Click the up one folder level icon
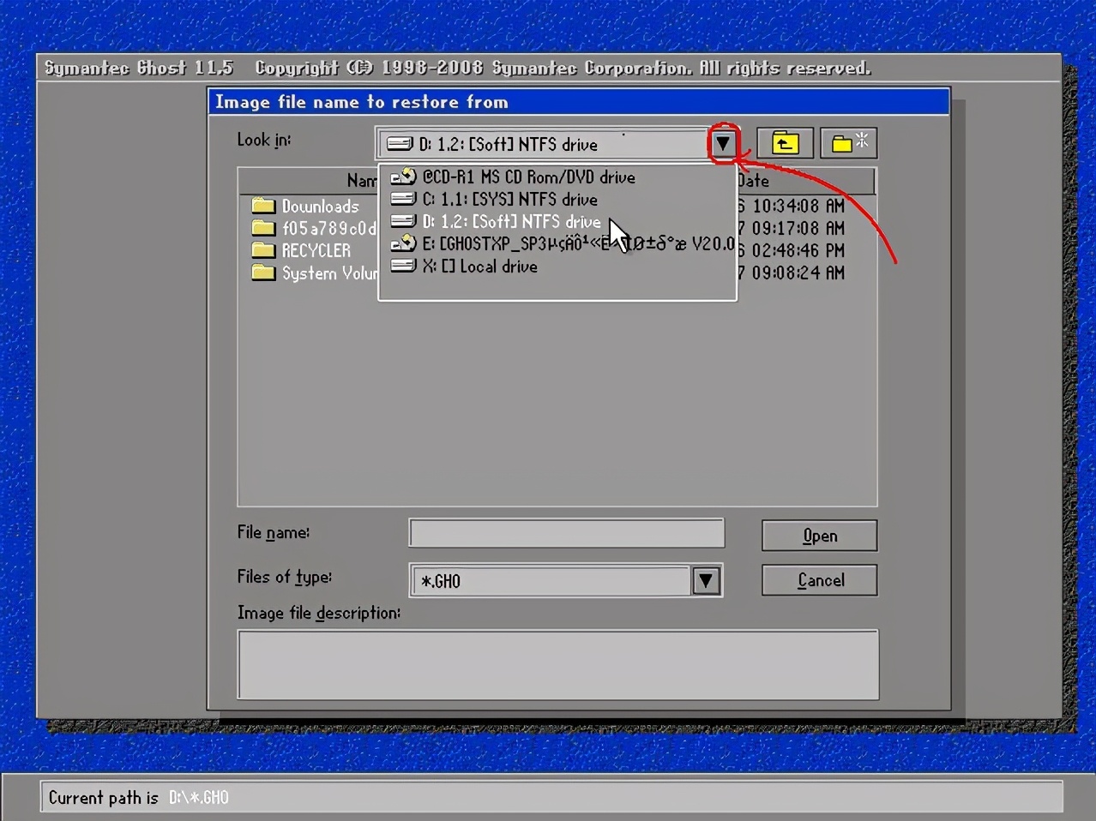1096x821 pixels. point(785,143)
